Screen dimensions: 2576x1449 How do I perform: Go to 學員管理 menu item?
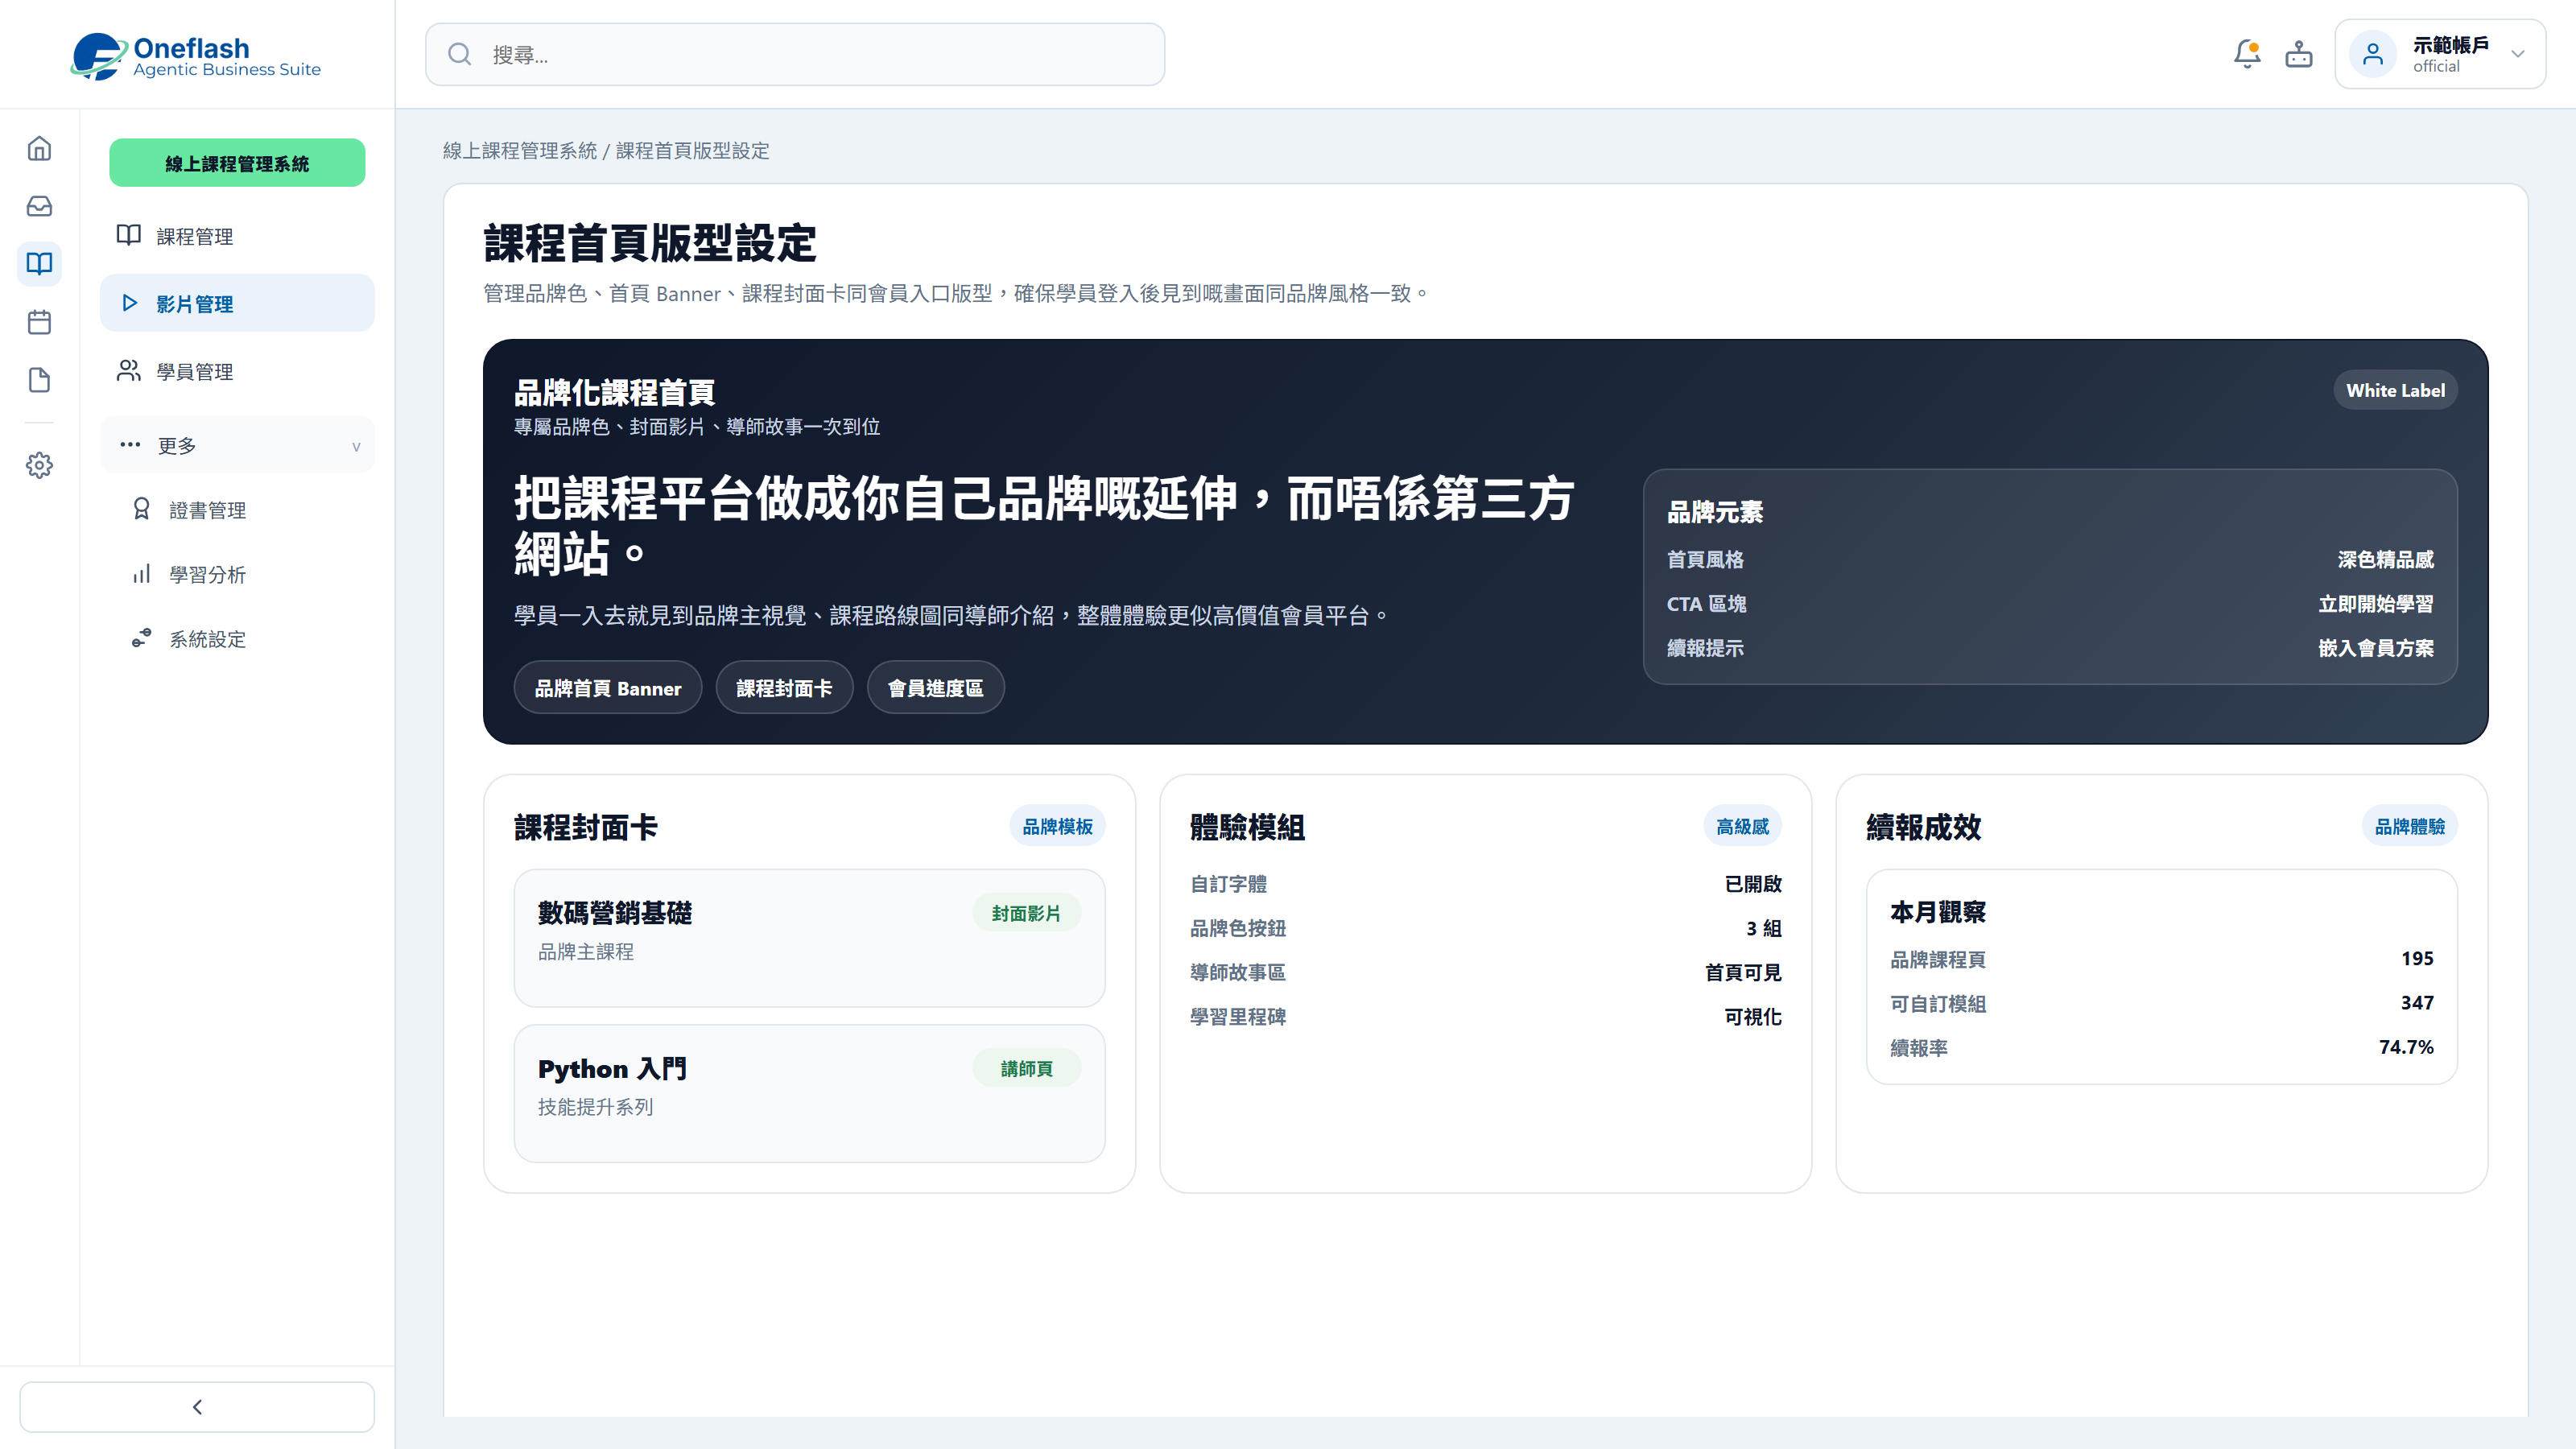coord(237,371)
